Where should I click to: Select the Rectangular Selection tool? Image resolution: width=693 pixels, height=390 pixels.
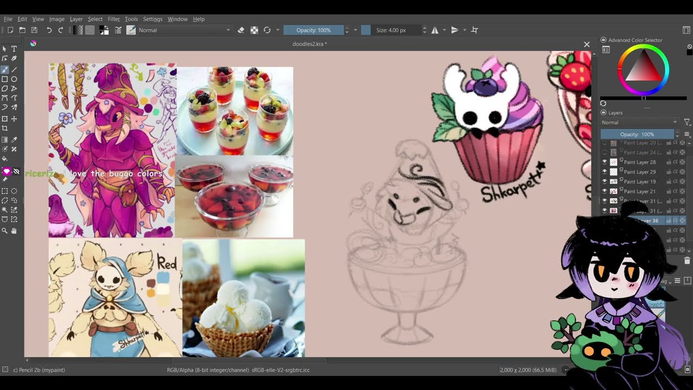point(5,191)
